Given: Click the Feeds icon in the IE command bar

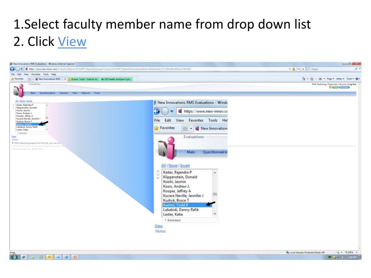Looking at the screenshot, I should pyautogui.click(x=312, y=79).
